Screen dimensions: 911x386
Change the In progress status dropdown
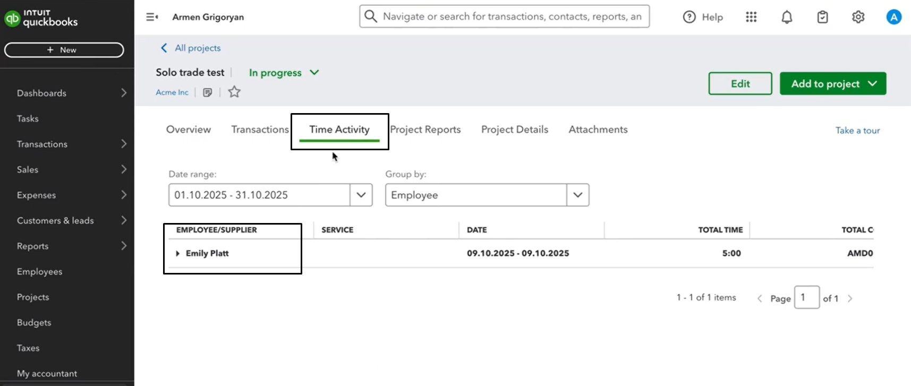284,73
